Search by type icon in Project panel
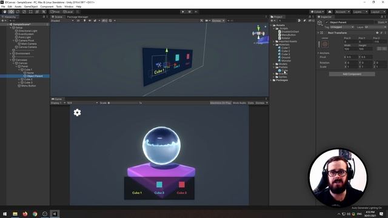 click(299, 21)
